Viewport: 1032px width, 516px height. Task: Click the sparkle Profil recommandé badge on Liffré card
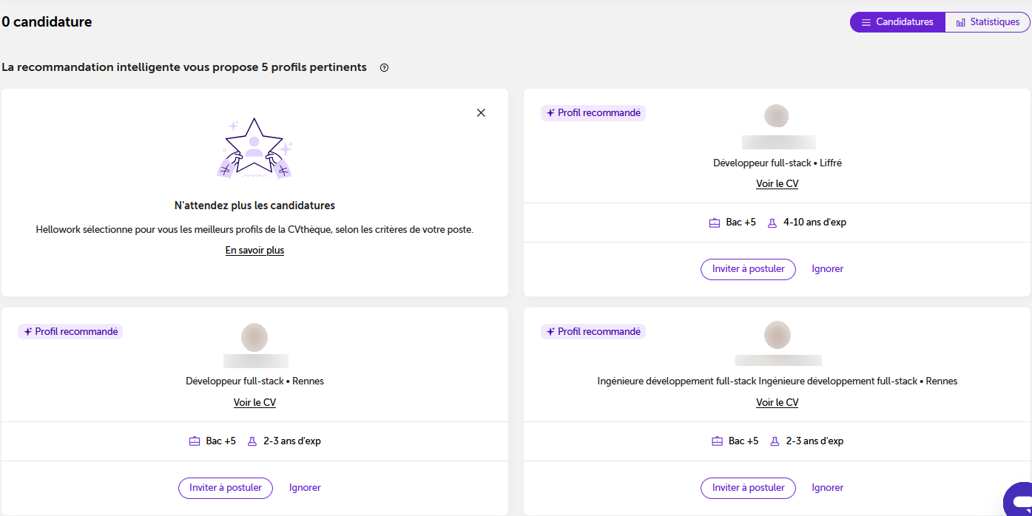593,113
